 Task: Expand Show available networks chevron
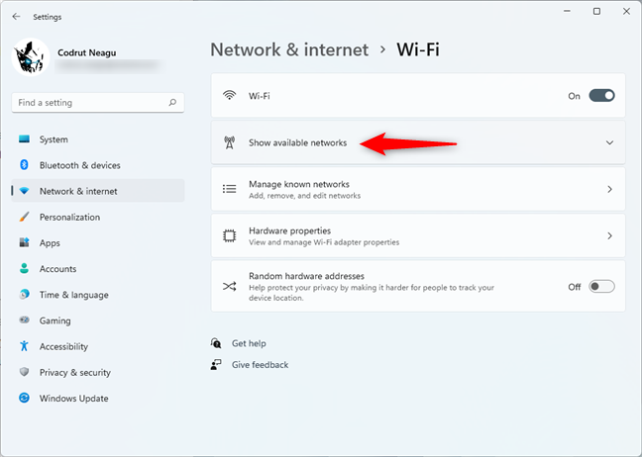point(609,142)
